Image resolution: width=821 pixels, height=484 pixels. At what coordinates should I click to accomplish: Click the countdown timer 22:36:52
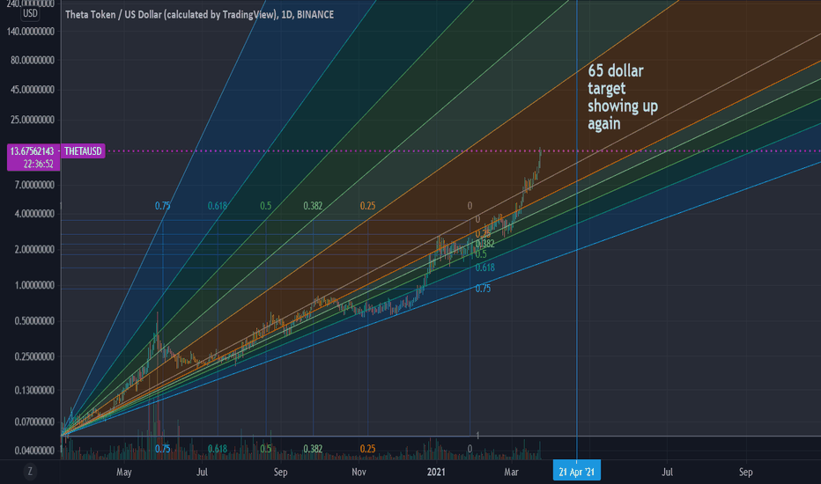(38, 164)
